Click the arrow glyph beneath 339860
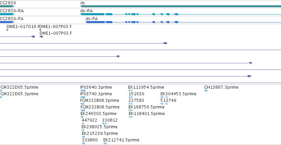The height and width of the screenshot is (145, 281). [x=83, y=143]
